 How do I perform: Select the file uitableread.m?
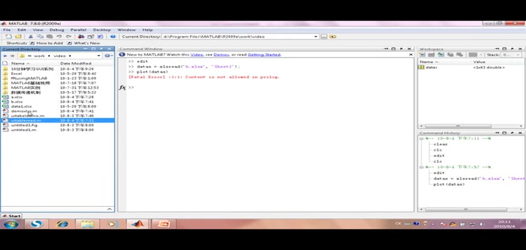pos(58,121)
